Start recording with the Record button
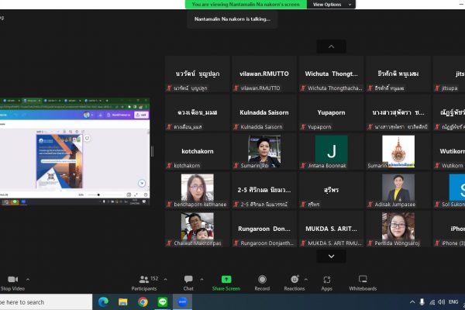Viewport: 465px width, 310px height. pyautogui.click(x=262, y=283)
